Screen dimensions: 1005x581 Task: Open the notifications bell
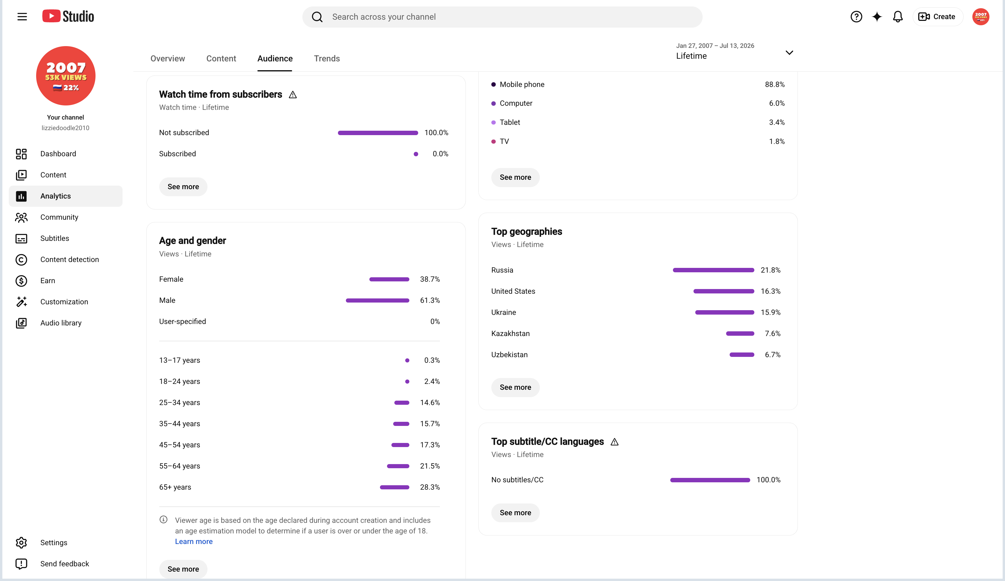coord(897,17)
